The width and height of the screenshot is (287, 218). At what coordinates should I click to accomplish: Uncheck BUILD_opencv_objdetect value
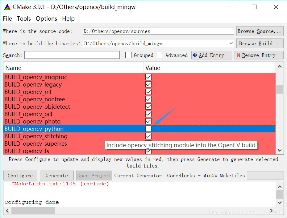click(x=148, y=107)
